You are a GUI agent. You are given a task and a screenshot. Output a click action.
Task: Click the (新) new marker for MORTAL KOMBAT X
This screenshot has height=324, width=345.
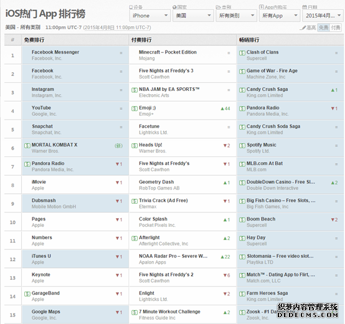(x=118, y=146)
